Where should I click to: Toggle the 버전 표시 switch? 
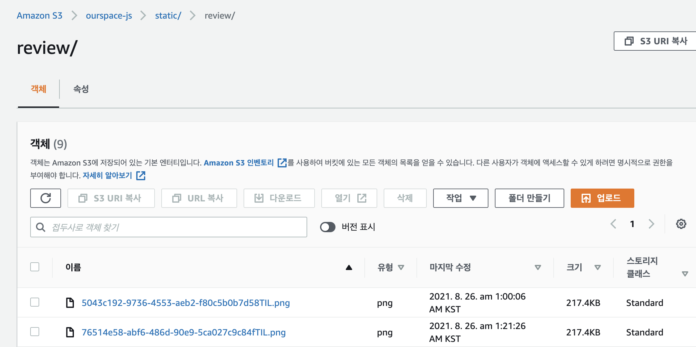point(328,227)
